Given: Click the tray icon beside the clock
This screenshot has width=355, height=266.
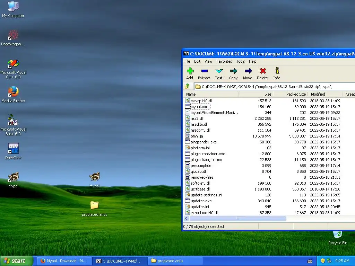Looking at the screenshot, I should [329, 261].
